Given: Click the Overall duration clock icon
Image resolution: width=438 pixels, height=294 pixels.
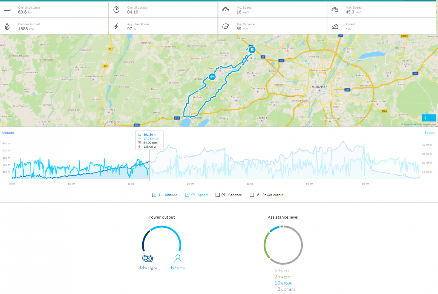Looking at the screenshot, I should pos(116,10).
